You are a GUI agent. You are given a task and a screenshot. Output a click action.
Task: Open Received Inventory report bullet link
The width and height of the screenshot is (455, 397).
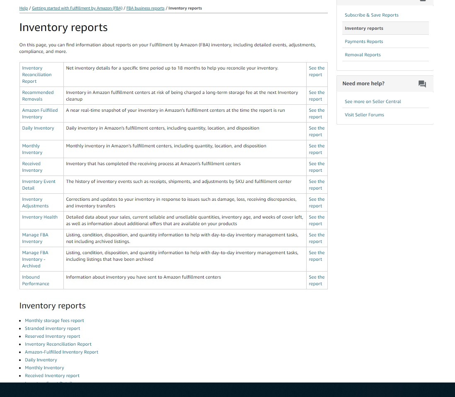[x=52, y=375]
